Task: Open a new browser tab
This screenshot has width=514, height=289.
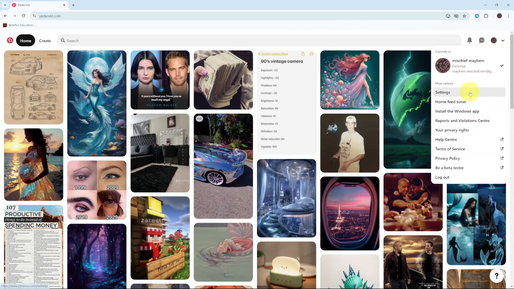Action: [x=73, y=5]
